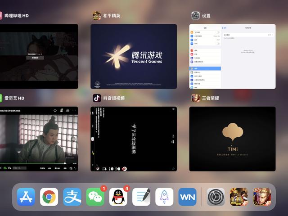
Task: Launch Chrome from the dock
Action: coord(49,197)
